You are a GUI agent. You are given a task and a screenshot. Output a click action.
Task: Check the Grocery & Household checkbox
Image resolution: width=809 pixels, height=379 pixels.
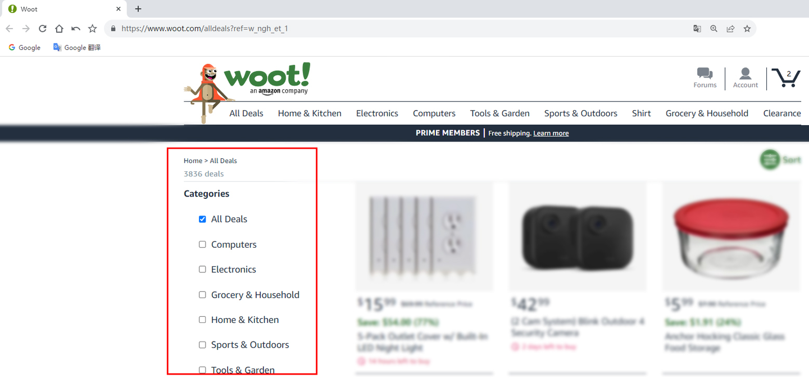[202, 295]
